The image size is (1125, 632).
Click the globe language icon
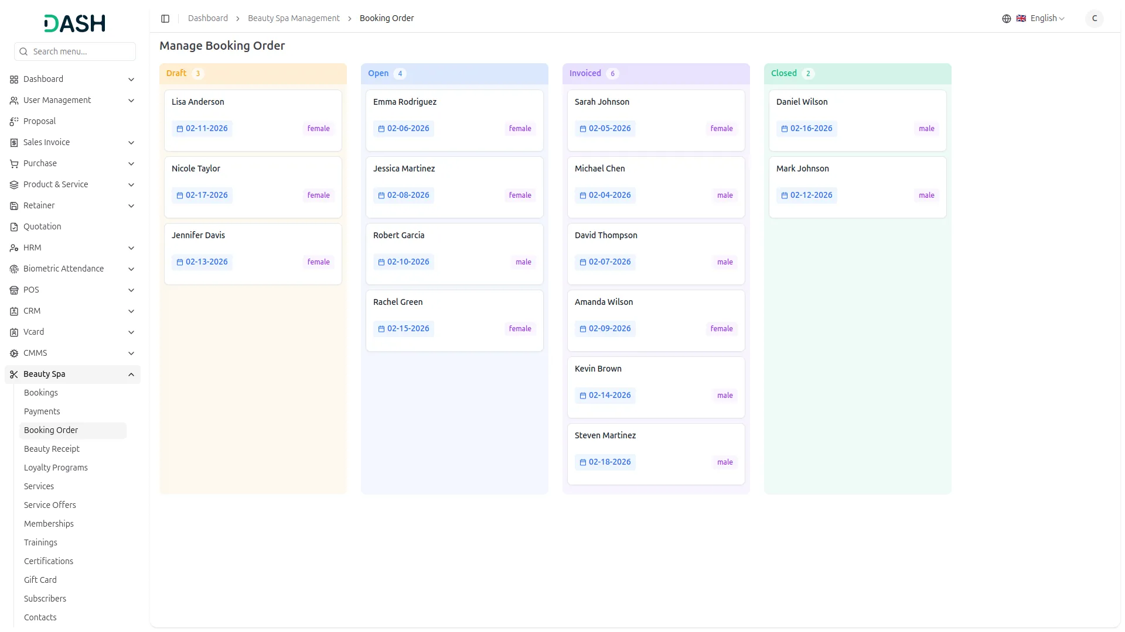point(1006,19)
